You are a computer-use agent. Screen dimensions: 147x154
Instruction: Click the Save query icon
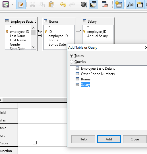[x=5, y=5]
